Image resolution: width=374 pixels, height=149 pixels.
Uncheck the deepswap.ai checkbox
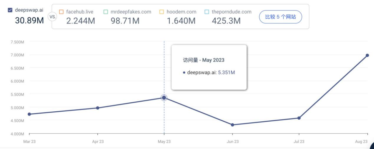point(10,10)
